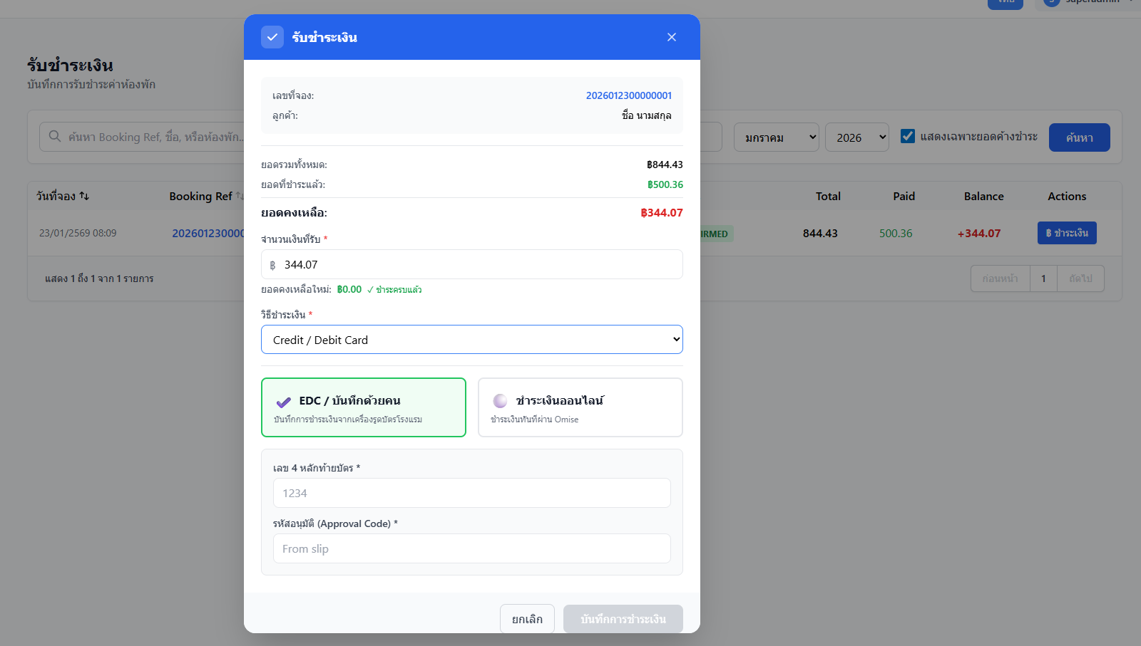This screenshot has height=646, width=1141.
Task: Sort by booking date column arrows
Action: point(84,196)
